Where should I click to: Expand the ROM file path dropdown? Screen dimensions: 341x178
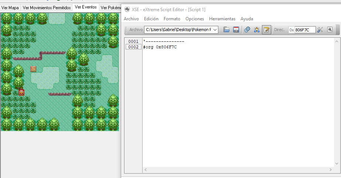pos(215,30)
